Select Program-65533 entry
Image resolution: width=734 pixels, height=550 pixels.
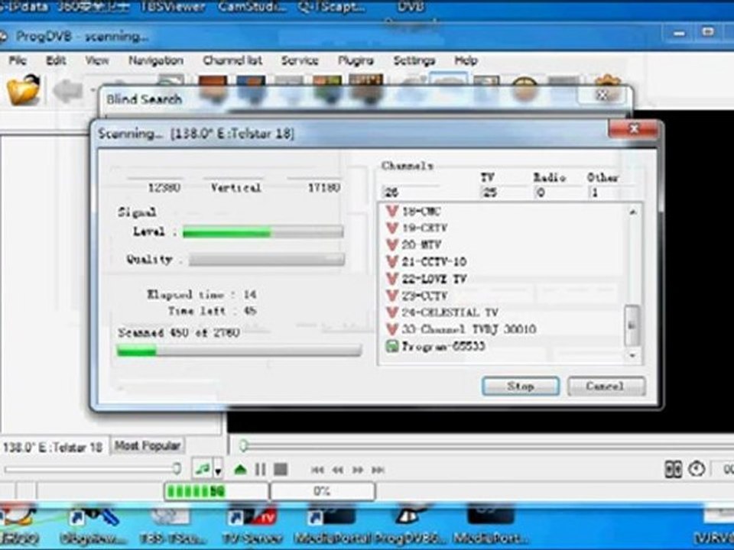tap(443, 347)
